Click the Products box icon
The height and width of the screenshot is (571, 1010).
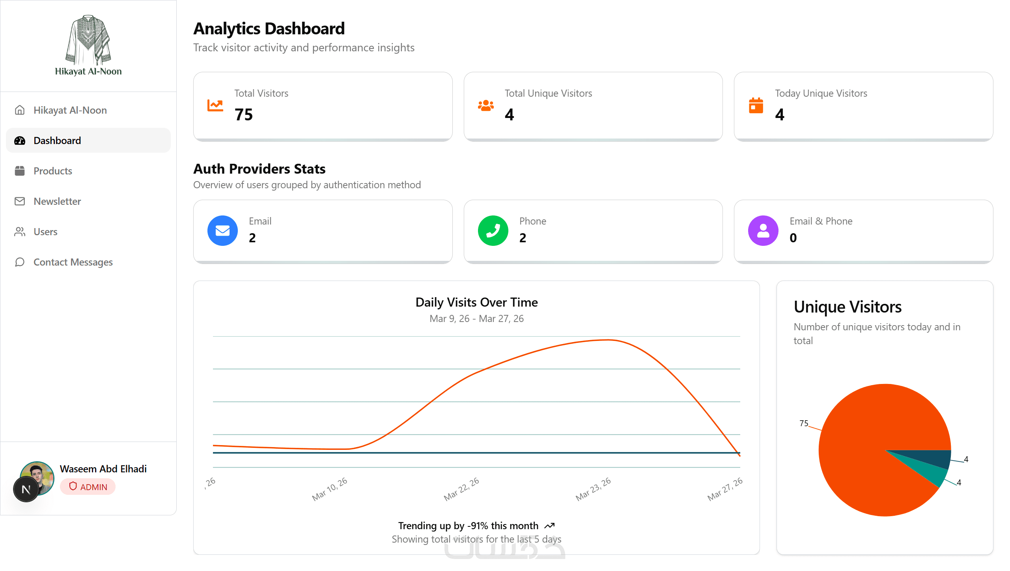pyautogui.click(x=20, y=171)
